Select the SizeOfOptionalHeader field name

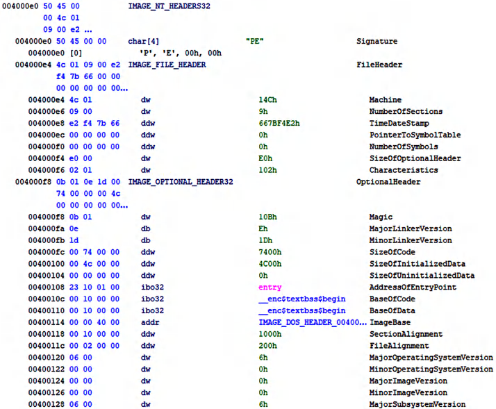coord(415,158)
